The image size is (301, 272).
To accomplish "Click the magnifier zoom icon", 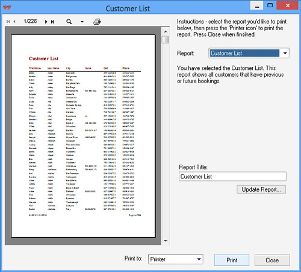I will pyautogui.click(x=69, y=22).
